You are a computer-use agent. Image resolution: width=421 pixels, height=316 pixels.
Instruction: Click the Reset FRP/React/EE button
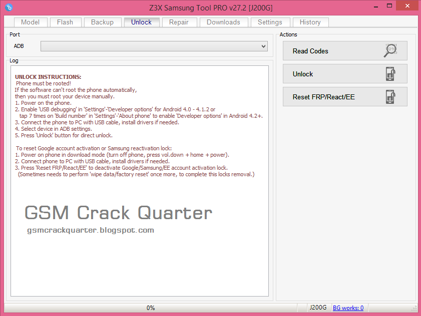(x=345, y=97)
